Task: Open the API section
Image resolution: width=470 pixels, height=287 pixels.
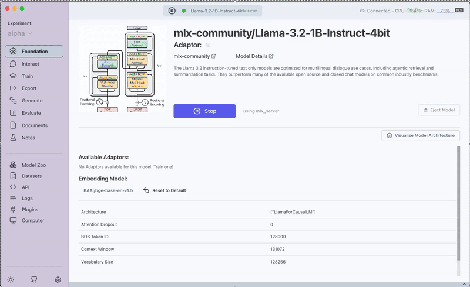Action: click(x=26, y=187)
